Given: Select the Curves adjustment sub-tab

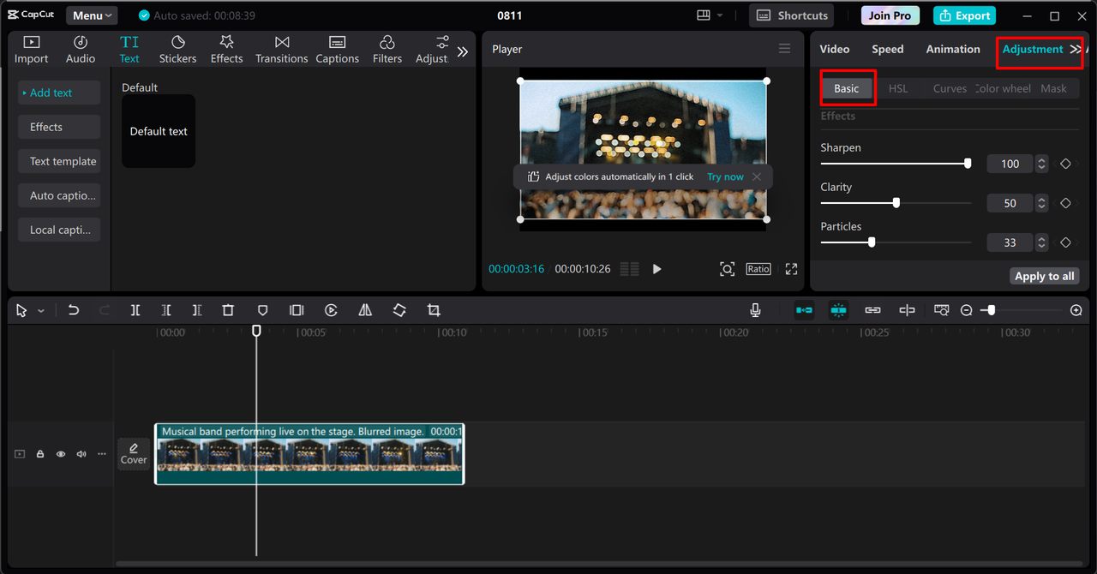Looking at the screenshot, I should (x=950, y=88).
